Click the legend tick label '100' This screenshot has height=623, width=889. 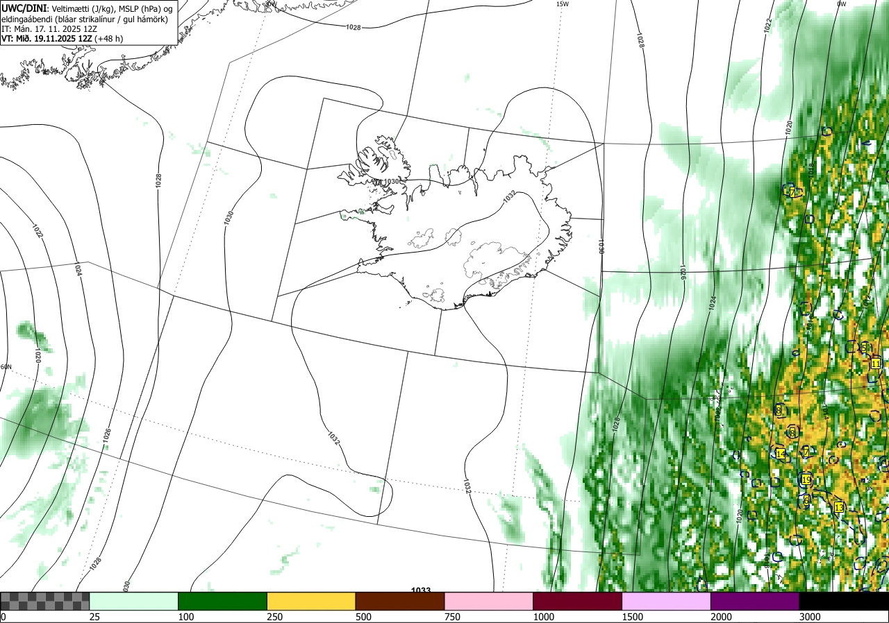pyautogui.click(x=185, y=617)
